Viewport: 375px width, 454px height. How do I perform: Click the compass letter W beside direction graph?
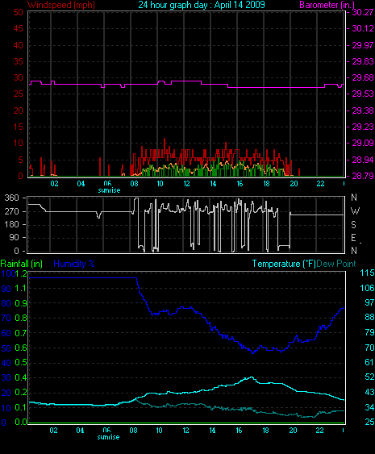click(355, 211)
